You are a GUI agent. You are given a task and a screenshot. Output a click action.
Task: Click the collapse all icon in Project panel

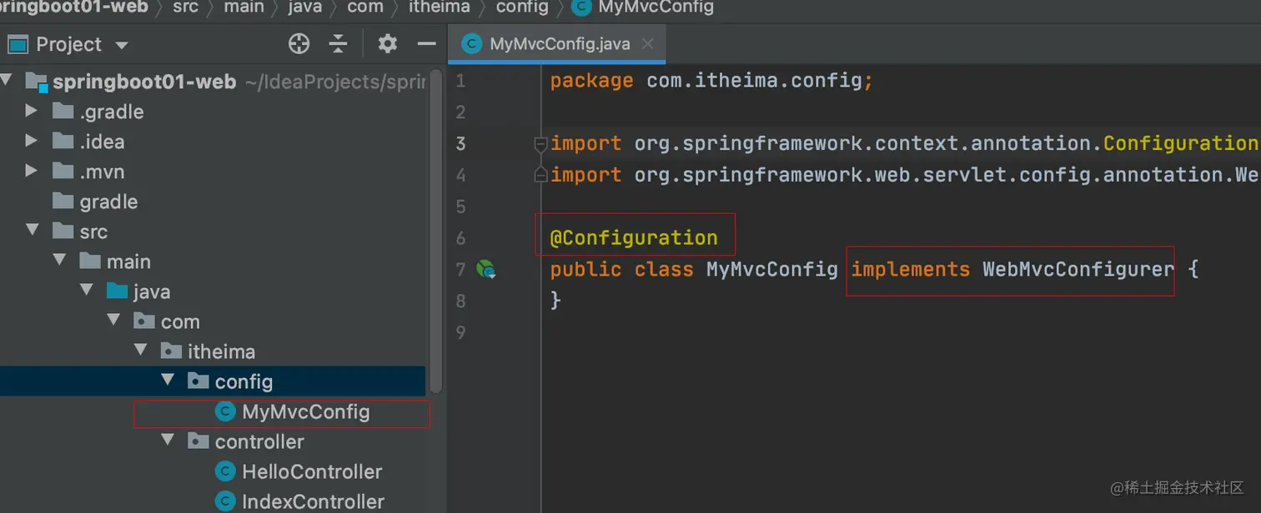[x=338, y=44]
